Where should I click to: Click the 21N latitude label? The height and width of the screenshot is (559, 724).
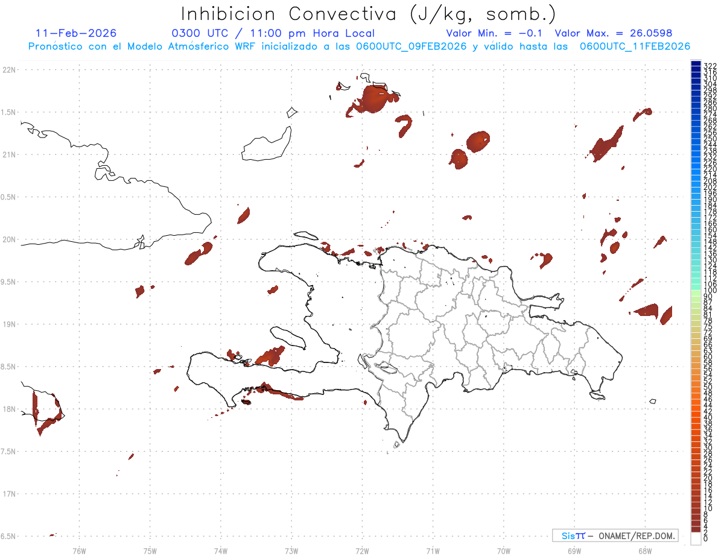[x=9, y=155]
